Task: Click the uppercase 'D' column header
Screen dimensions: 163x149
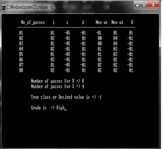Action: tap(132, 22)
